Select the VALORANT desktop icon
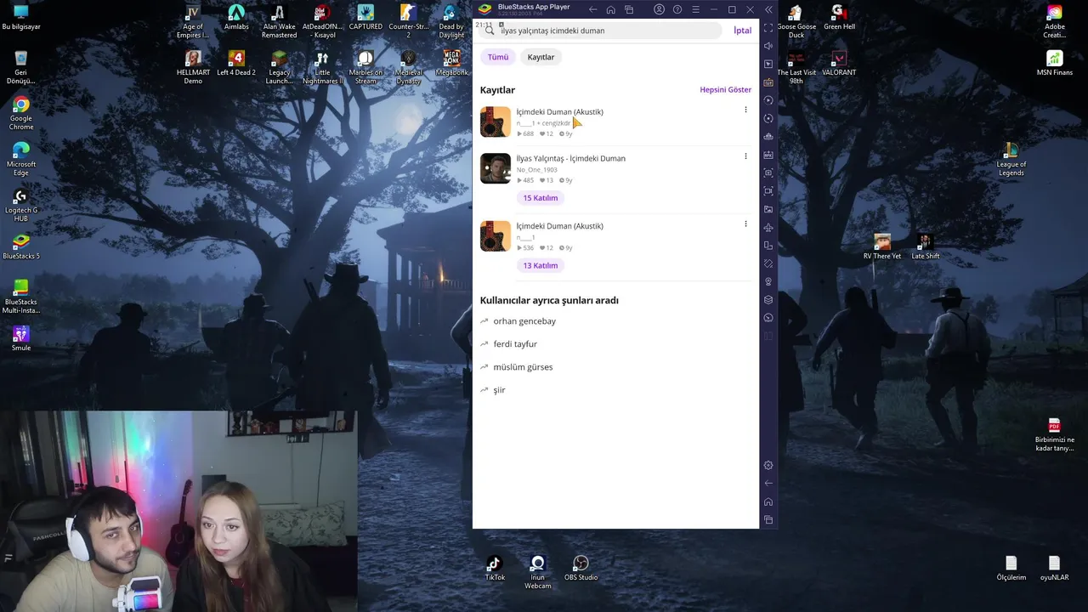Viewport: 1088px width, 612px height. tap(839, 63)
